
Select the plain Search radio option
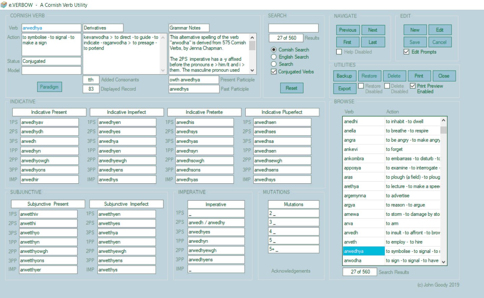274,64
